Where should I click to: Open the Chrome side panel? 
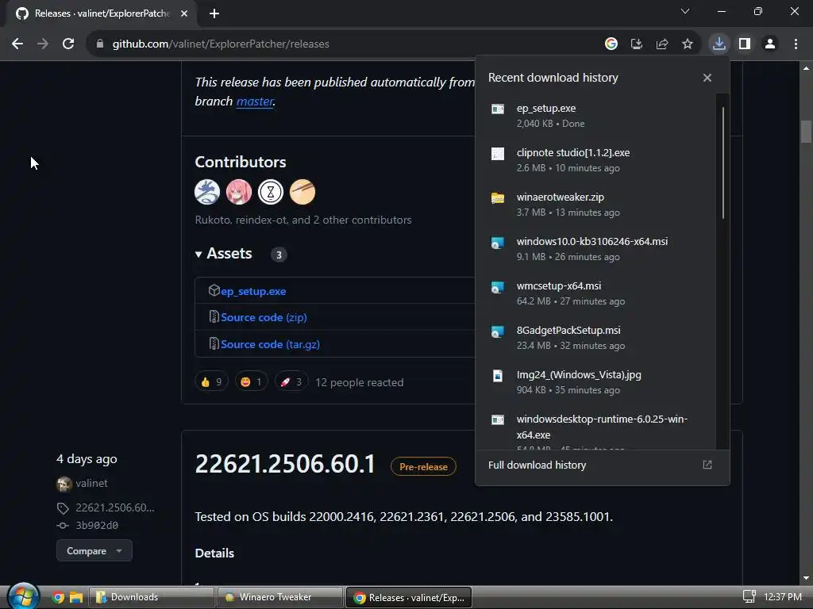745,44
